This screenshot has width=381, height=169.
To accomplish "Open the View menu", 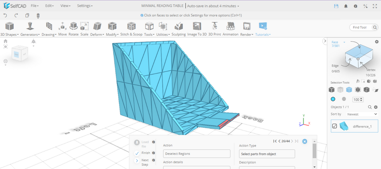I will point(65,6).
